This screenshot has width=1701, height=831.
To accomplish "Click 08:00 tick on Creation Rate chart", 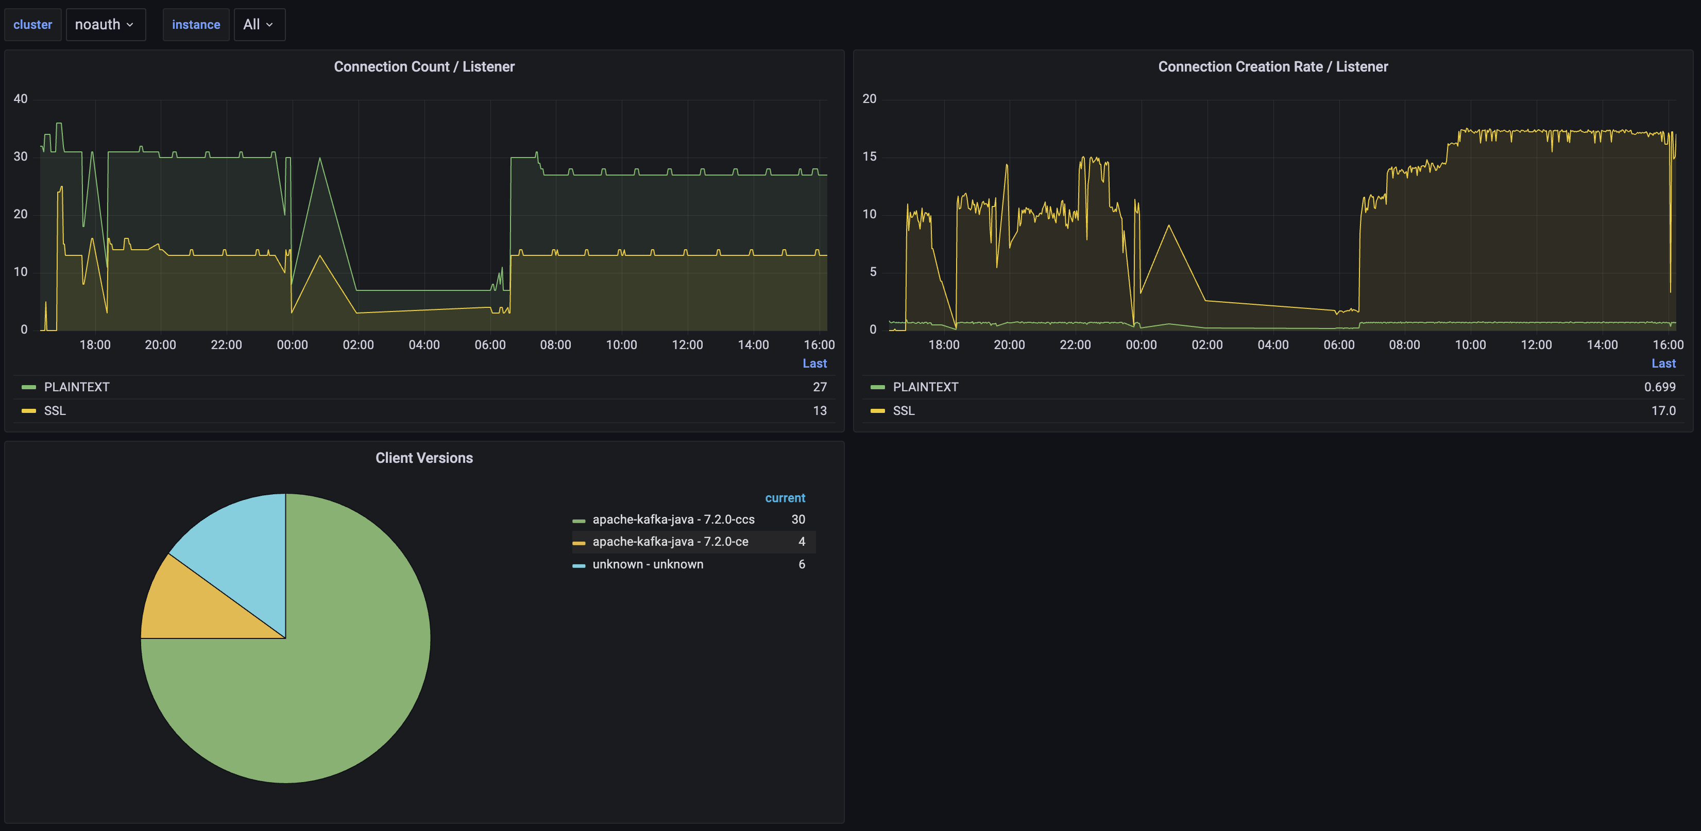I will (x=1404, y=344).
